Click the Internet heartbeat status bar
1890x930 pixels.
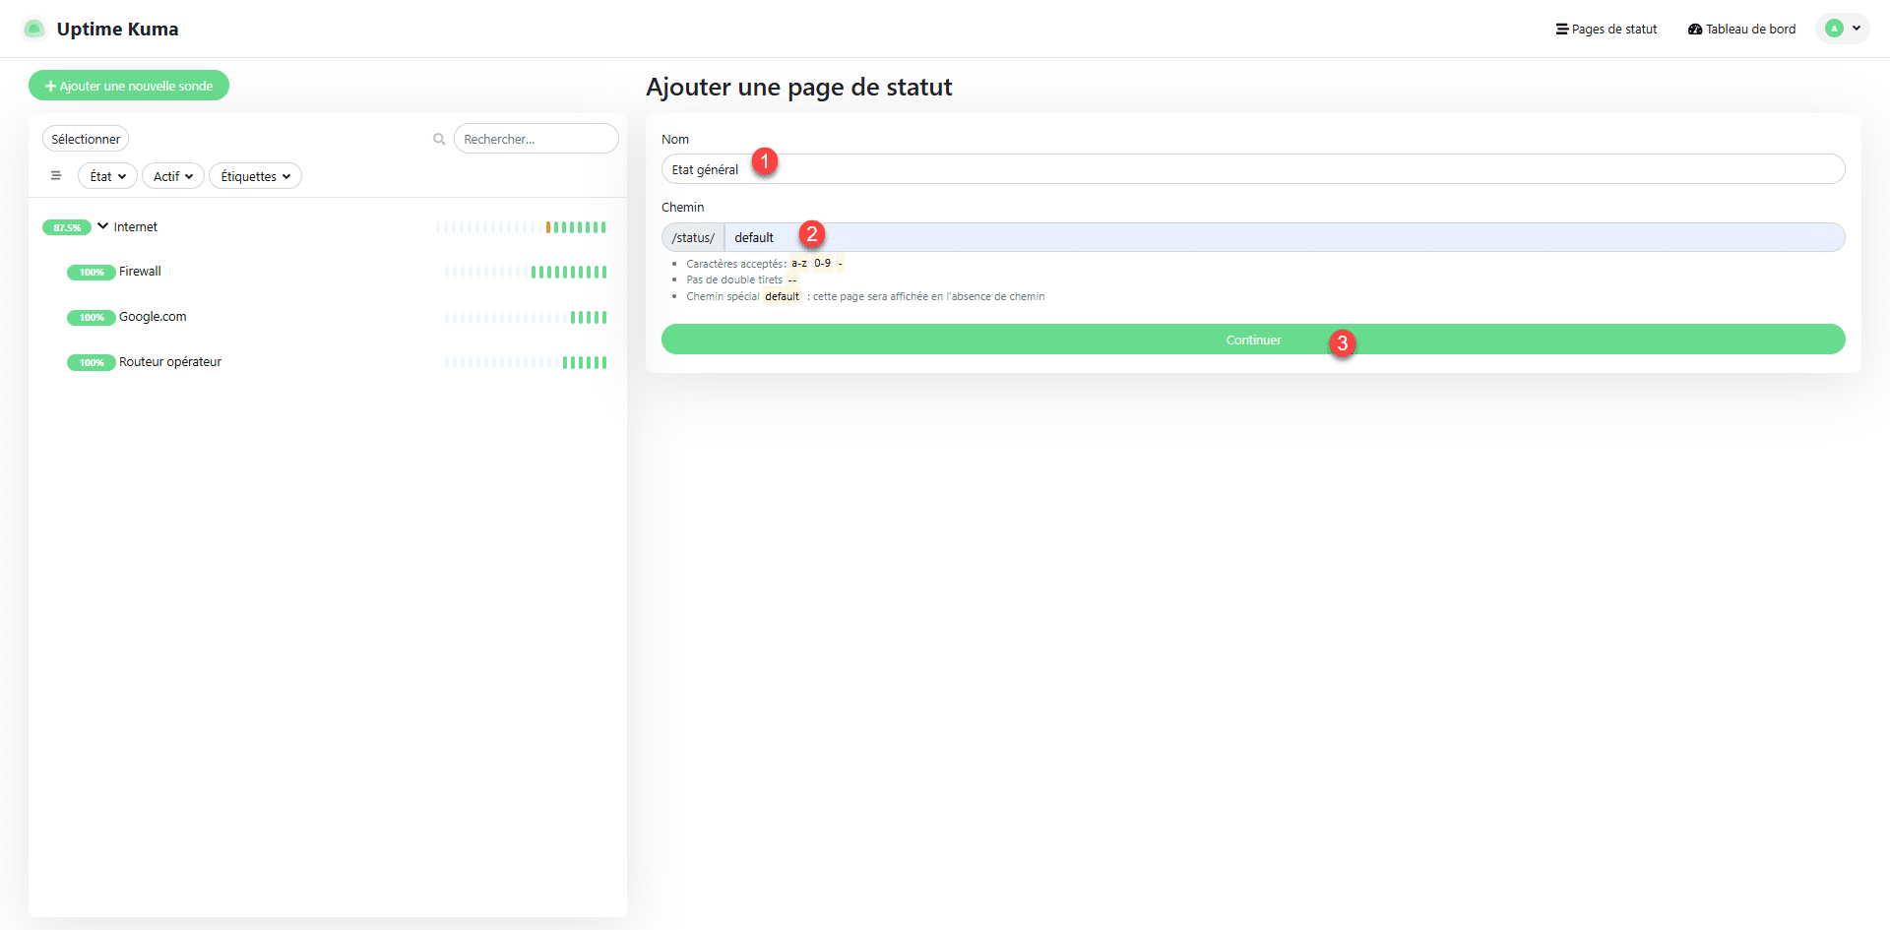[522, 227]
